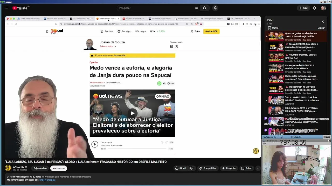Viewport: 332px width, 186px height.
Task: Play 'Robôs estão inflando empresas' queue video
Action: [x=296, y=79]
